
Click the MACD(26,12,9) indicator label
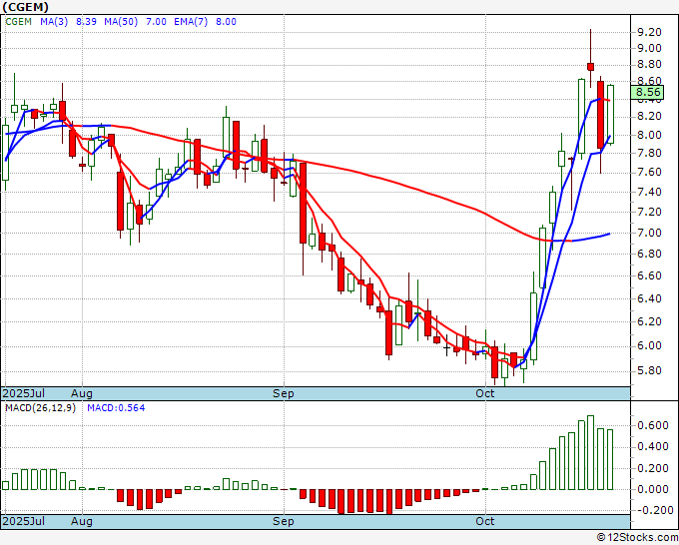click(40, 408)
